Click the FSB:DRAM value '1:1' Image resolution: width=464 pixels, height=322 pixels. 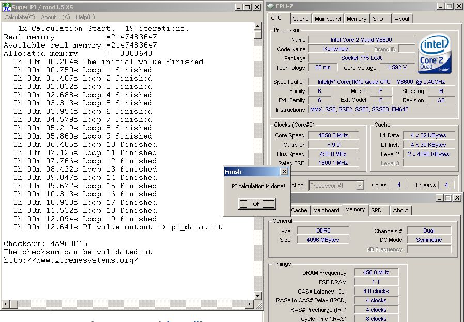pyautogui.click(x=376, y=282)
